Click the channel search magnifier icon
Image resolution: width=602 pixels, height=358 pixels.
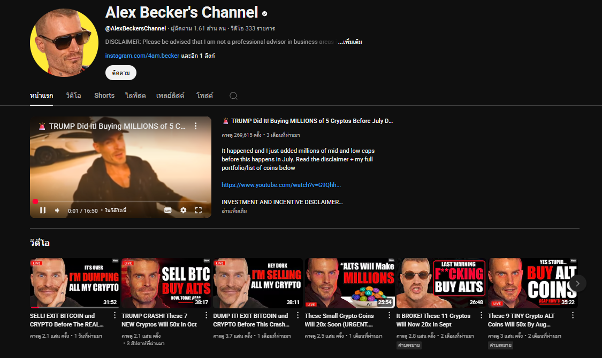[233, 96]
